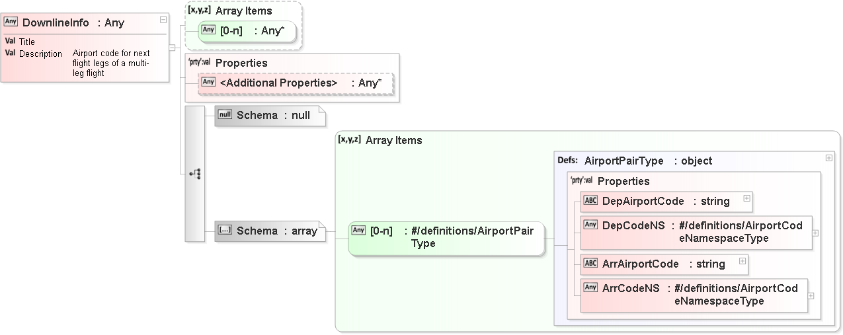Screen dimensions: 843x335
Task: Select the <Additional Properties> : Any* node
Action: coord(296,83)
